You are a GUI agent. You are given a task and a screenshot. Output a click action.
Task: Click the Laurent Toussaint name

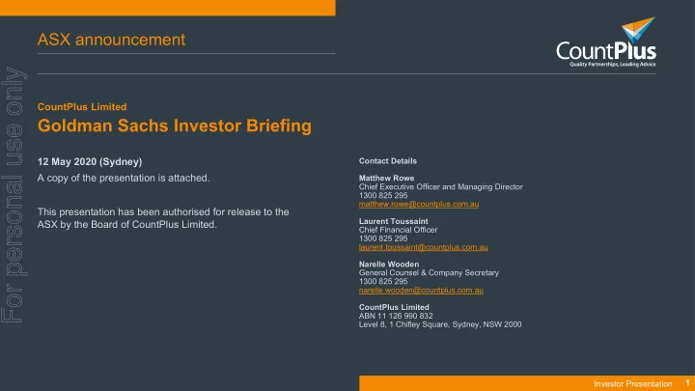tap(394, 221)
